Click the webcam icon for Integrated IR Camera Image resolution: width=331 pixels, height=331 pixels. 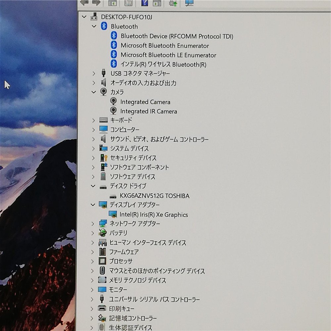113,111
